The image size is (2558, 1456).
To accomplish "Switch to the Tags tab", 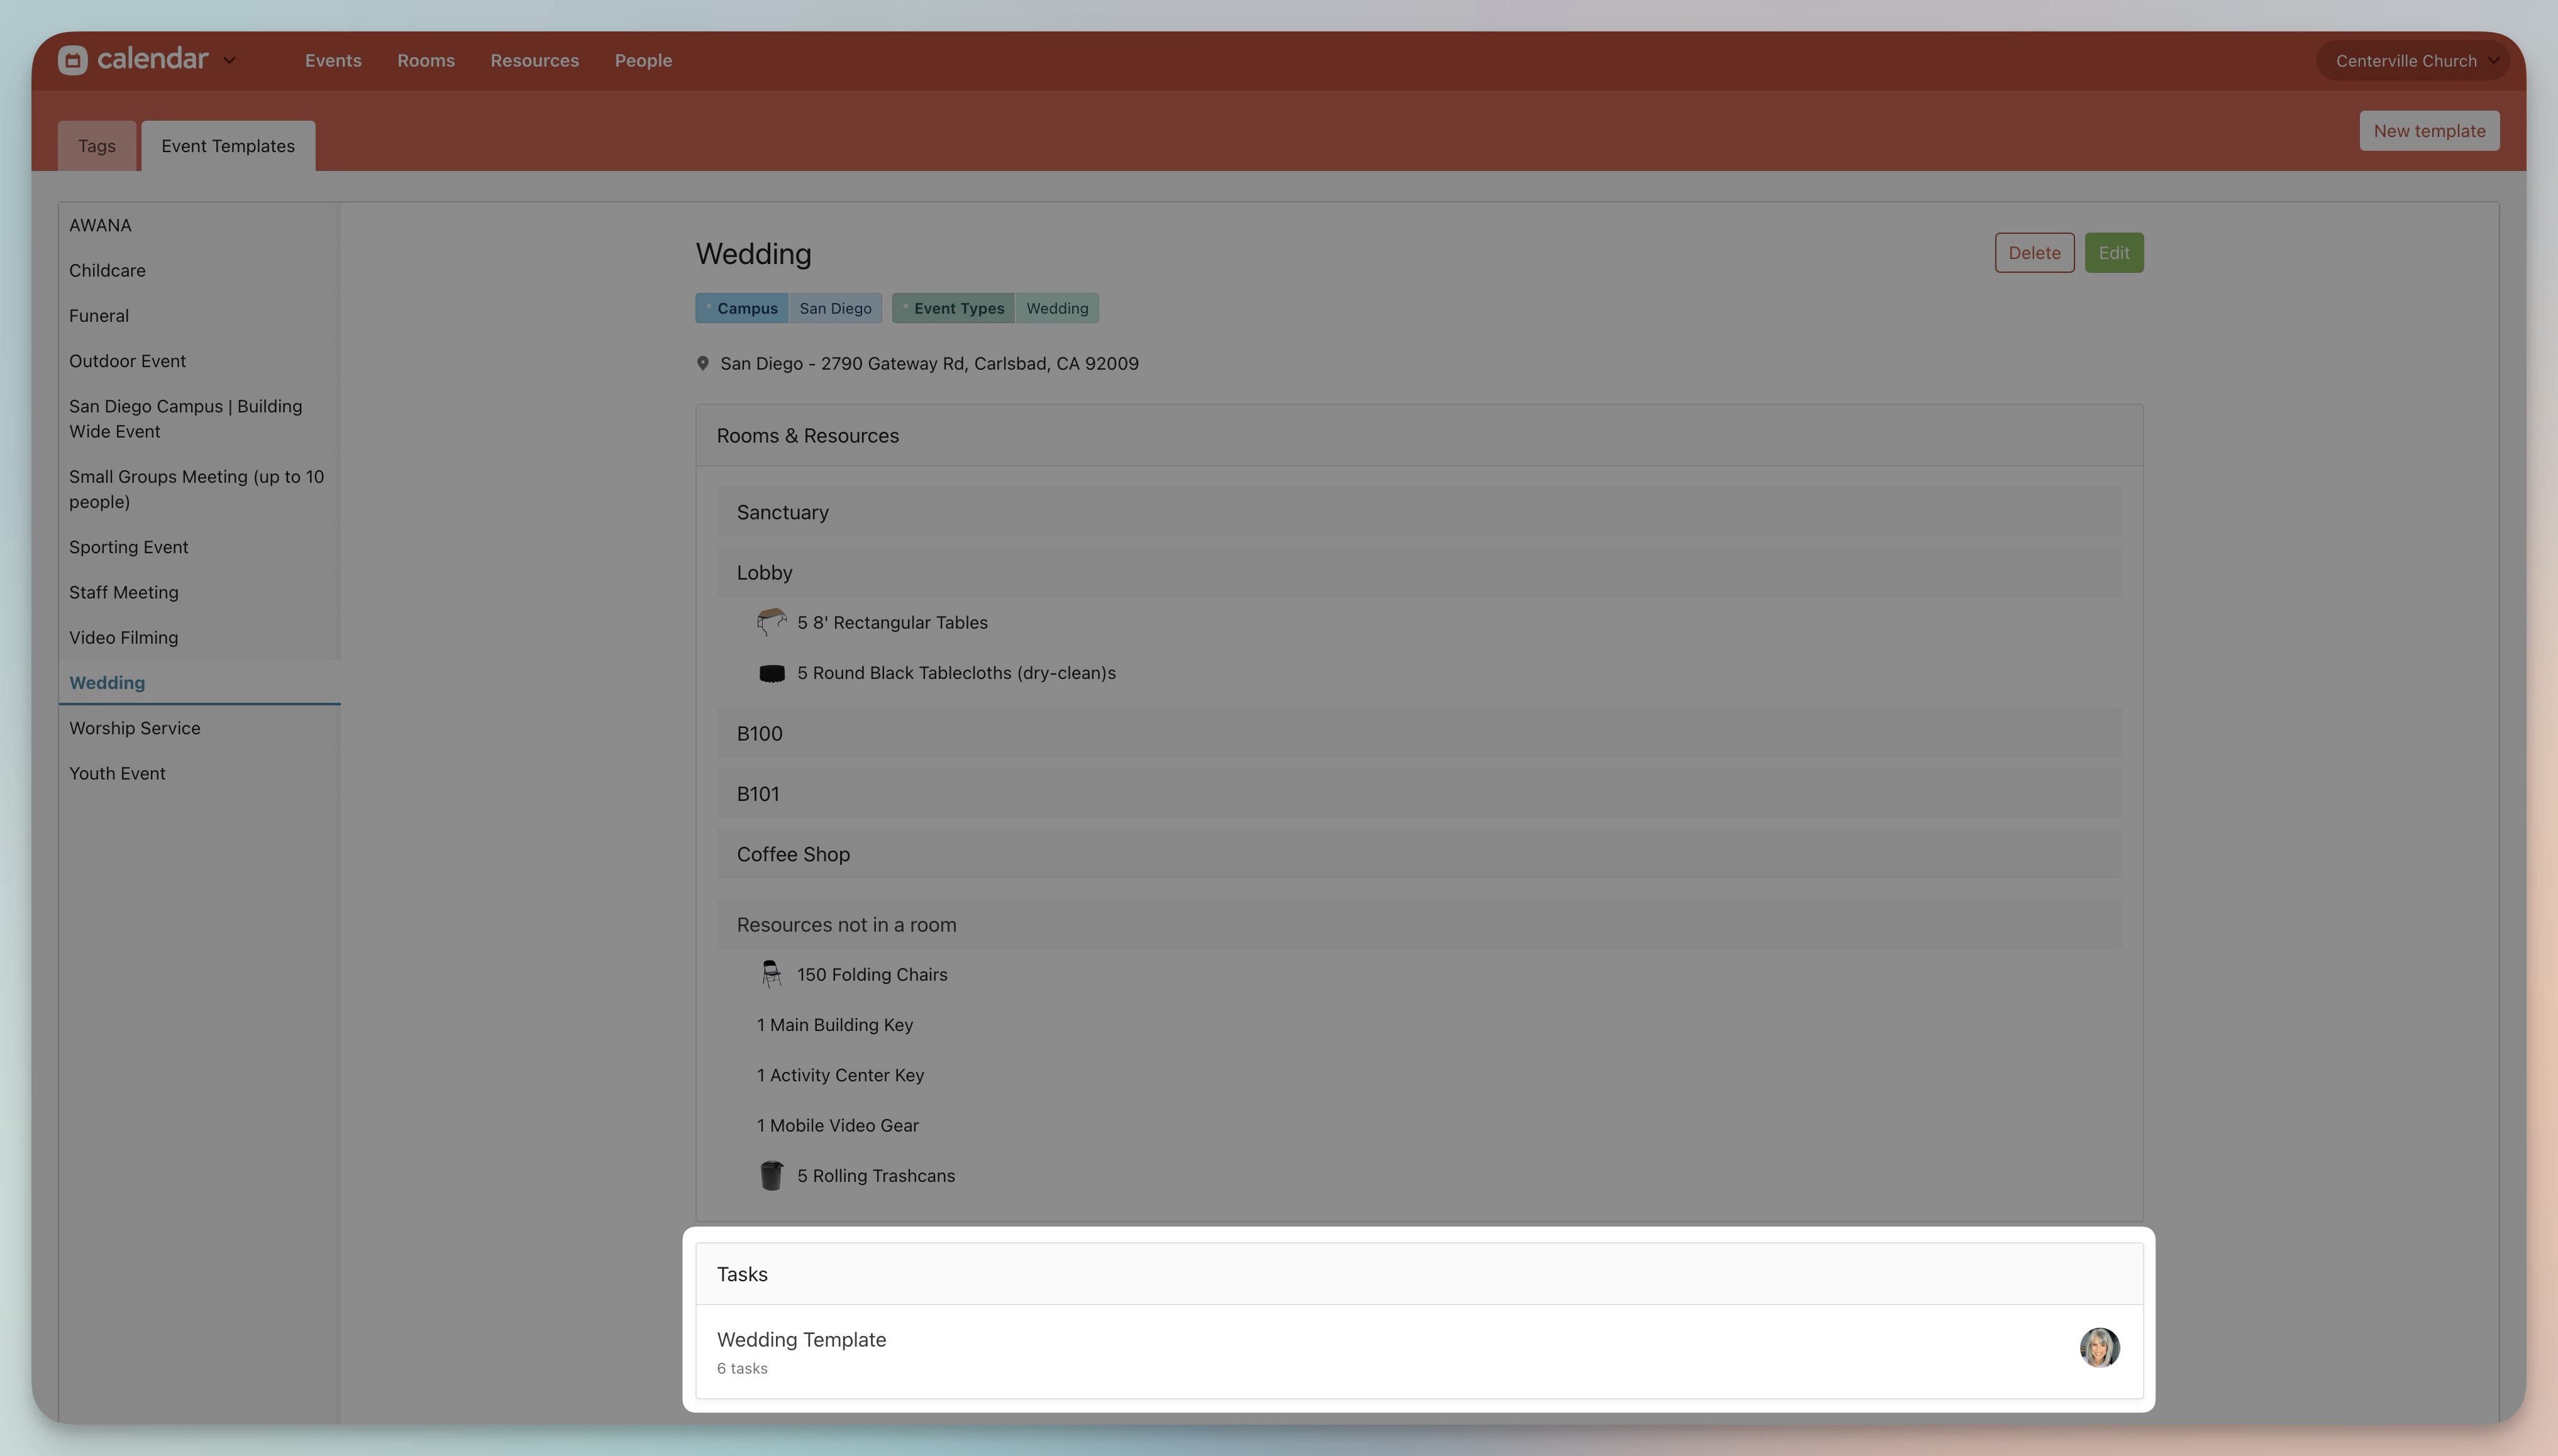I will tap(97, 146).
